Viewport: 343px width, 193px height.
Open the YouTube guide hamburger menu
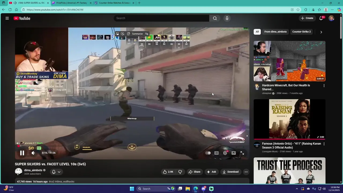click(7, 18)
